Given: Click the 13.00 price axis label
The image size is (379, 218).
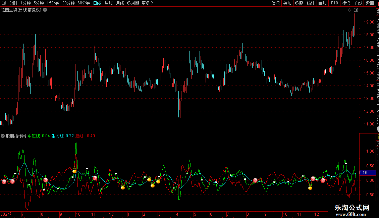Looking at the screenshot, I should click(x=369, y=99).
